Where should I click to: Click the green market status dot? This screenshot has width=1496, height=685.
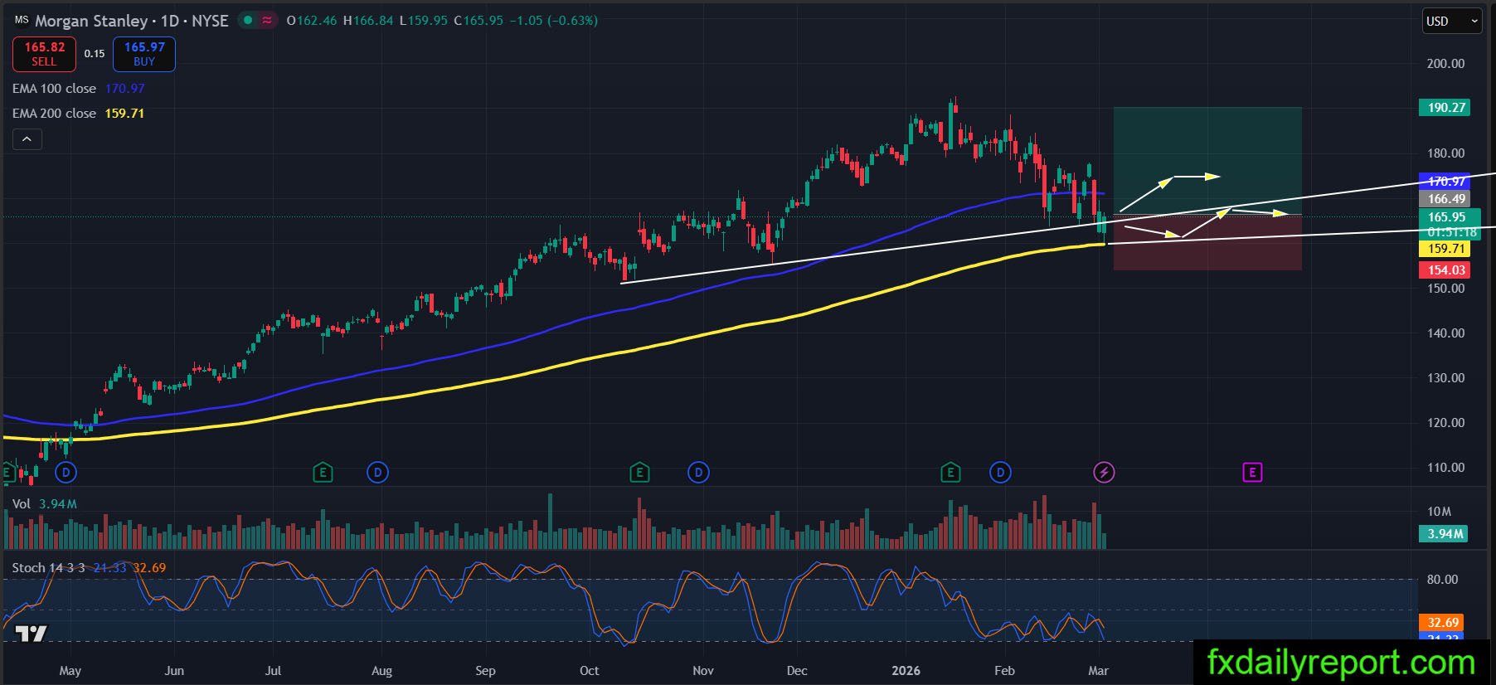[248, 20]
